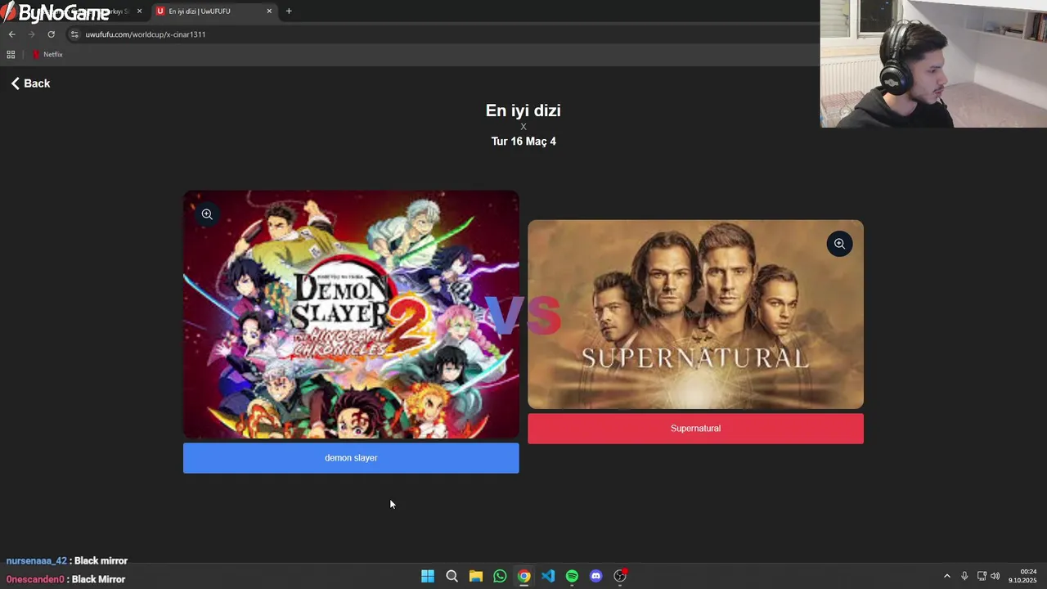Viewport: 1047px width, 589px height.
Task: Open microphone tray icon
Action: (964, 576)
